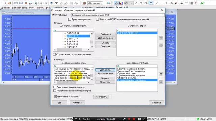
Task: Confirm dialog with the Да button
Action: tap(59, 103)
